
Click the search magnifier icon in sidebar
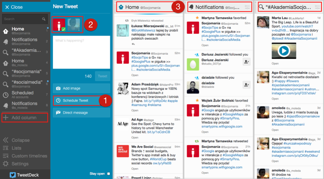(44, 19)
